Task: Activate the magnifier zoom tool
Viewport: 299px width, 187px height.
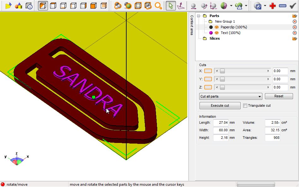Action: tap(158, 6)
